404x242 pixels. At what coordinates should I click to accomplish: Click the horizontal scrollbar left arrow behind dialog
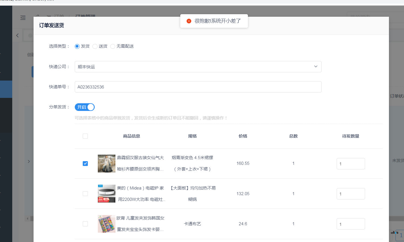point(28,219)
